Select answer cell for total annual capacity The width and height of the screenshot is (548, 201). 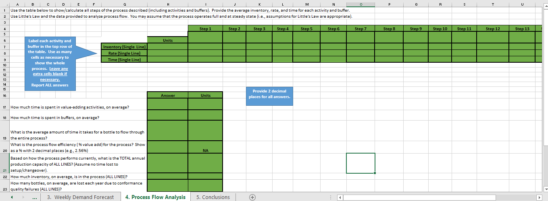coord(167,164)
